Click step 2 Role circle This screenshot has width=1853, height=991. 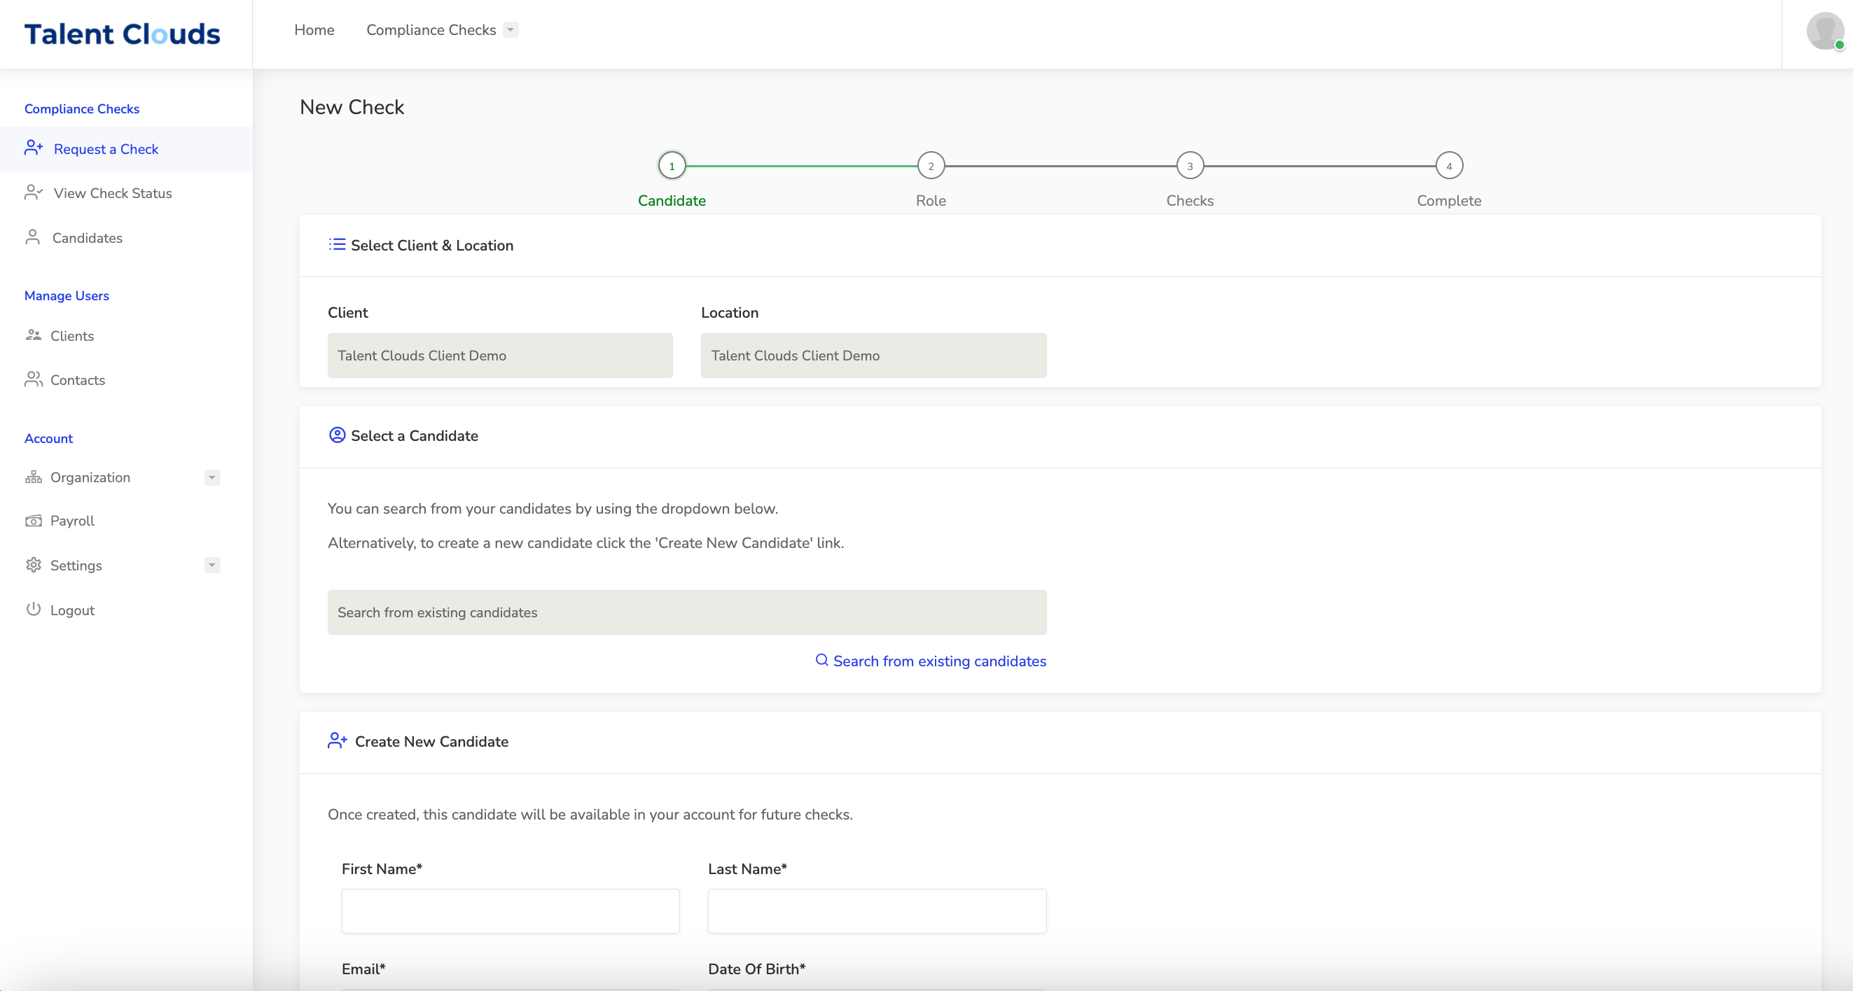pos(931,166)
